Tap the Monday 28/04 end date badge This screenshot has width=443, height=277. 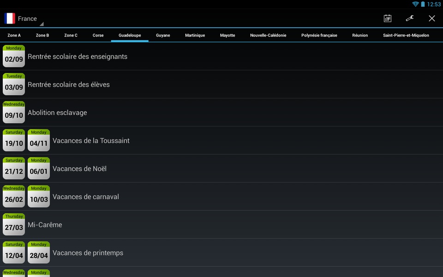(x=39, y=253)
